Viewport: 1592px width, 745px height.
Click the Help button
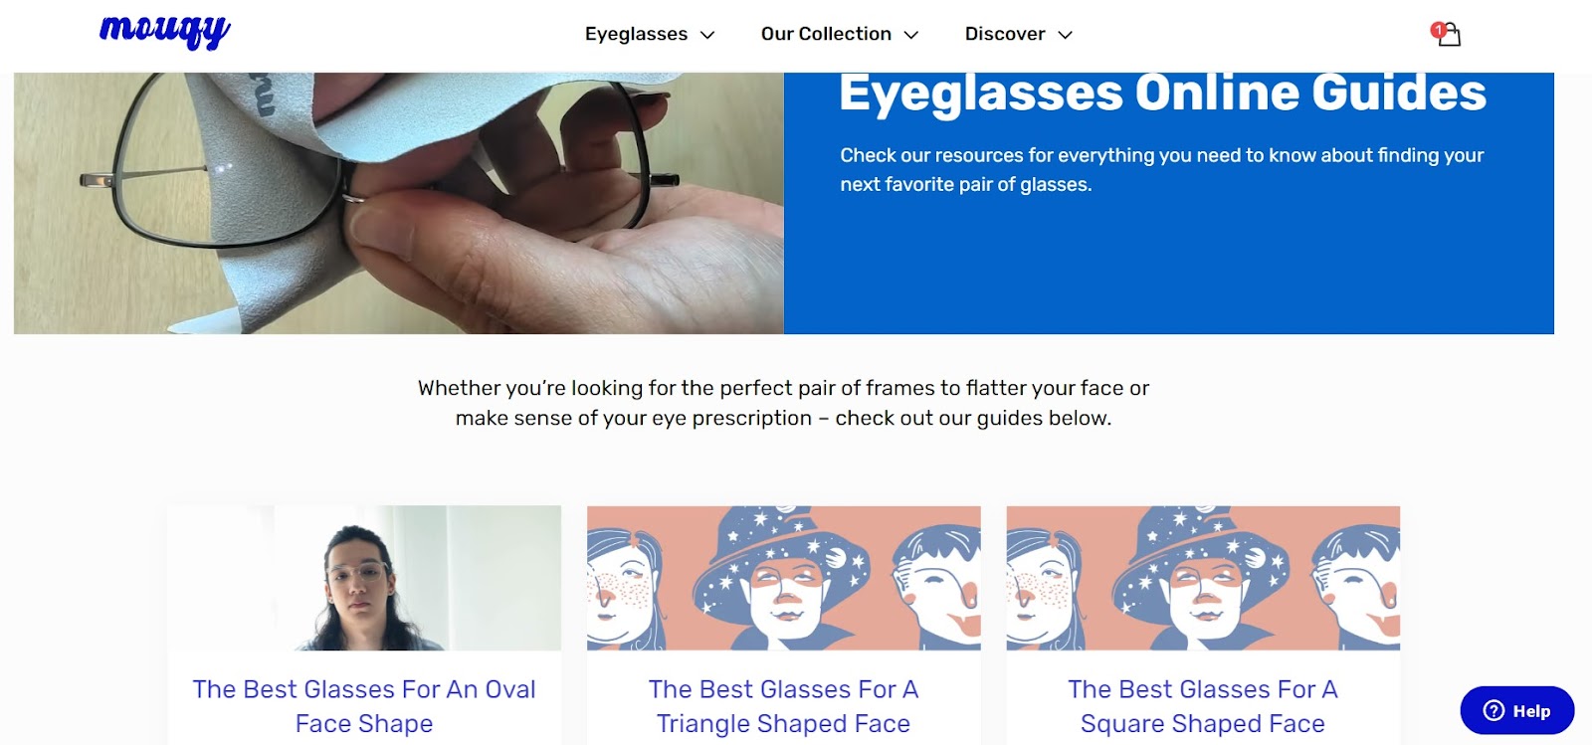(1517, 710)
